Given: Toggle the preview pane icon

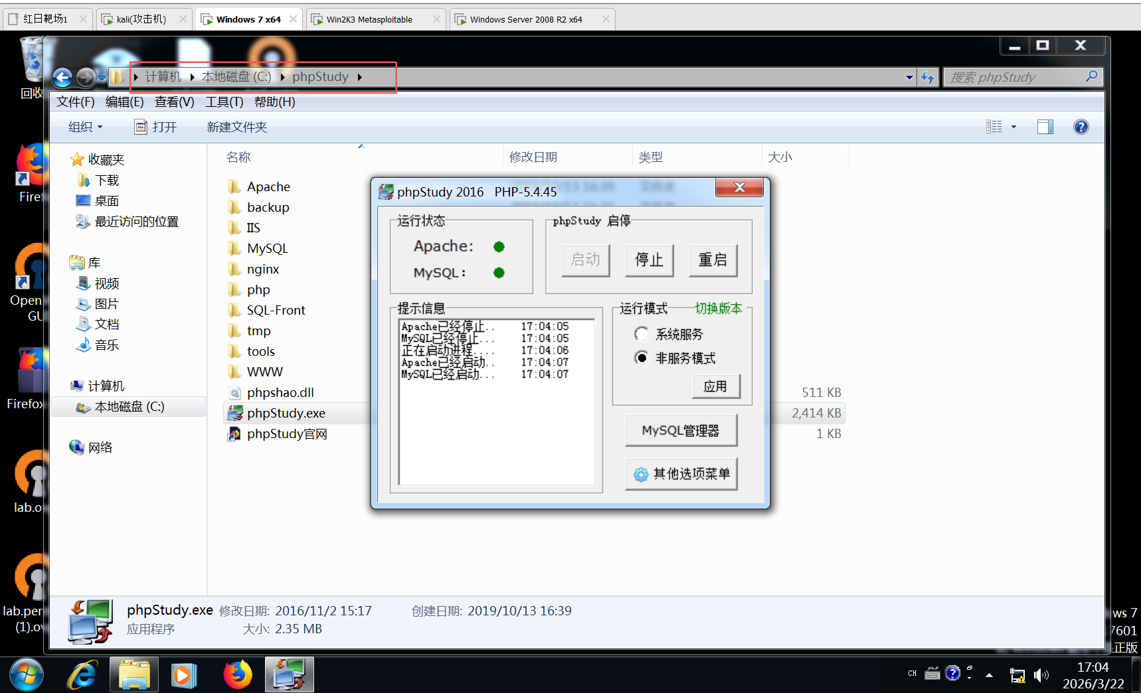Looking at the screenshot, I should (x=1045, y=127).
